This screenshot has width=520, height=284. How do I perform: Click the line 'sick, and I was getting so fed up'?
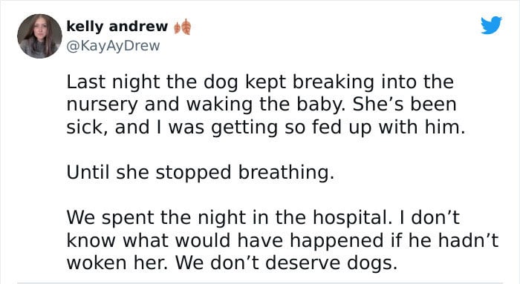(x=266, y=128)
